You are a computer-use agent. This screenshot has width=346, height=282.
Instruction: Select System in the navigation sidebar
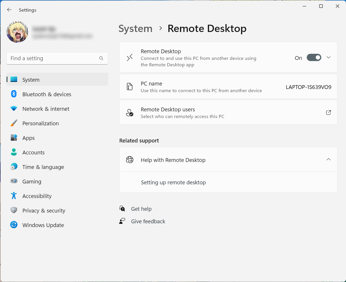[x=31, y=80]
